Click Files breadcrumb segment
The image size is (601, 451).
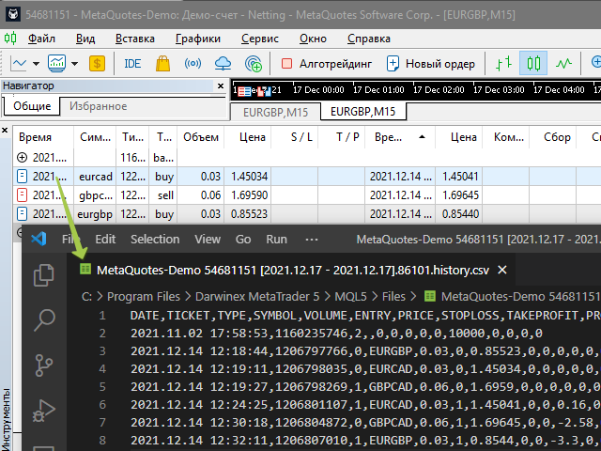tap(393, 297)
